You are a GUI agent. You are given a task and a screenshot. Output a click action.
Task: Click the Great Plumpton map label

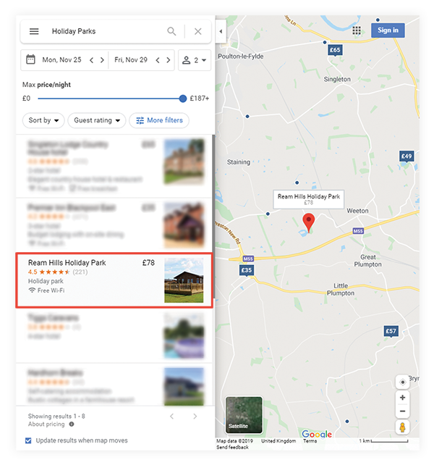tap(367, 261)
